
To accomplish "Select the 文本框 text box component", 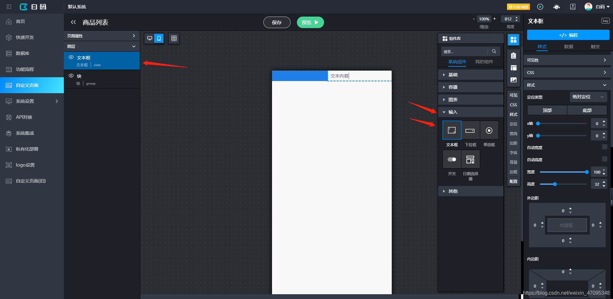I will (x=452, y=130).
